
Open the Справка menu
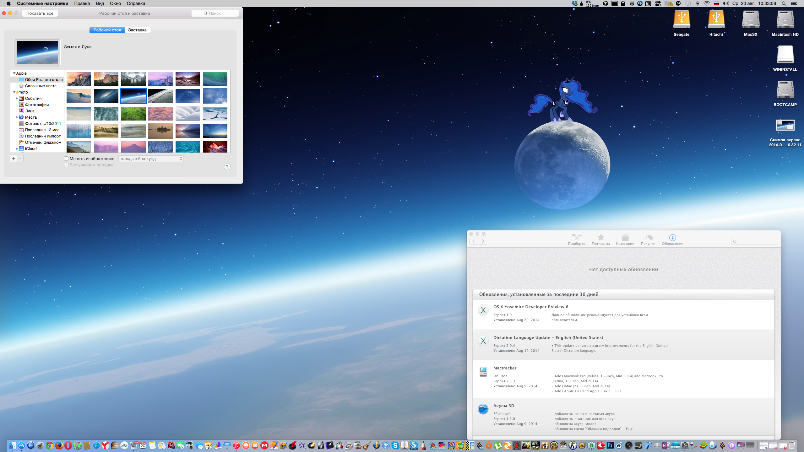(136, 3)
